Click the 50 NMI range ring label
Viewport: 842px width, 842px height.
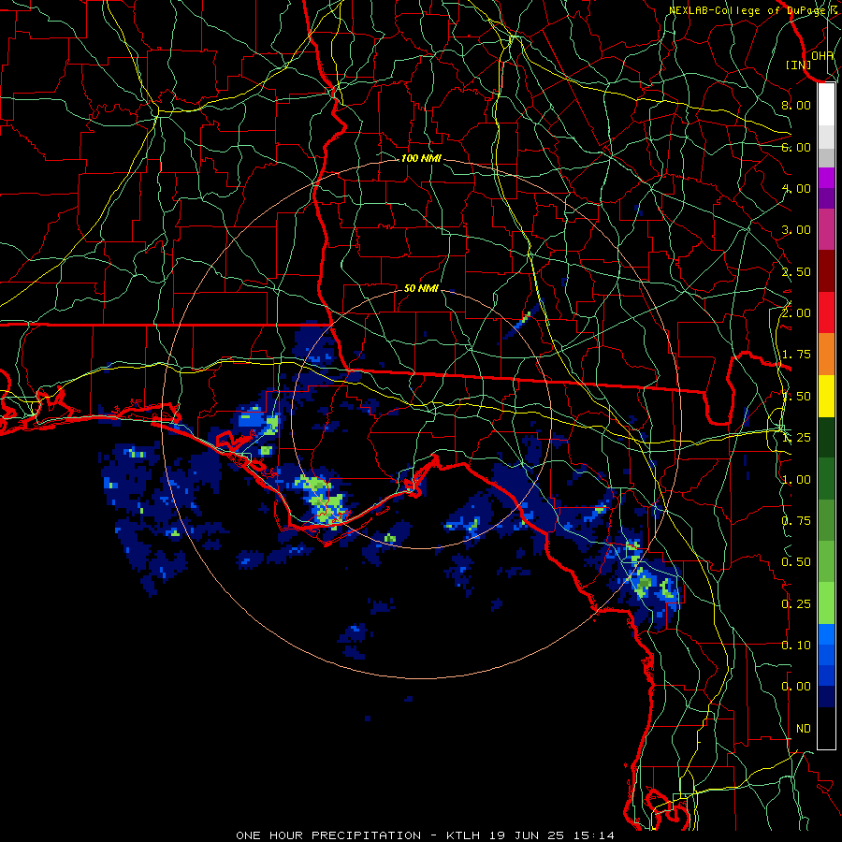pos(421,288)
